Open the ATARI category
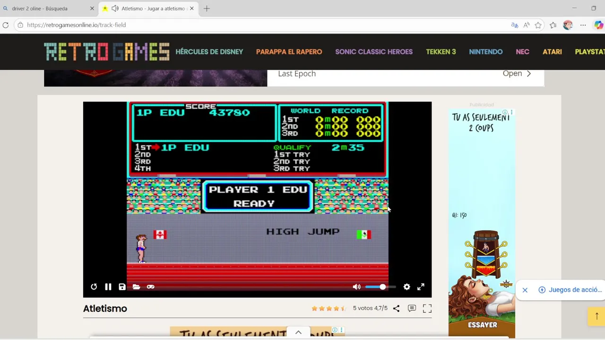605x340 pixels. pyautogui.click(x=552, y=52)
